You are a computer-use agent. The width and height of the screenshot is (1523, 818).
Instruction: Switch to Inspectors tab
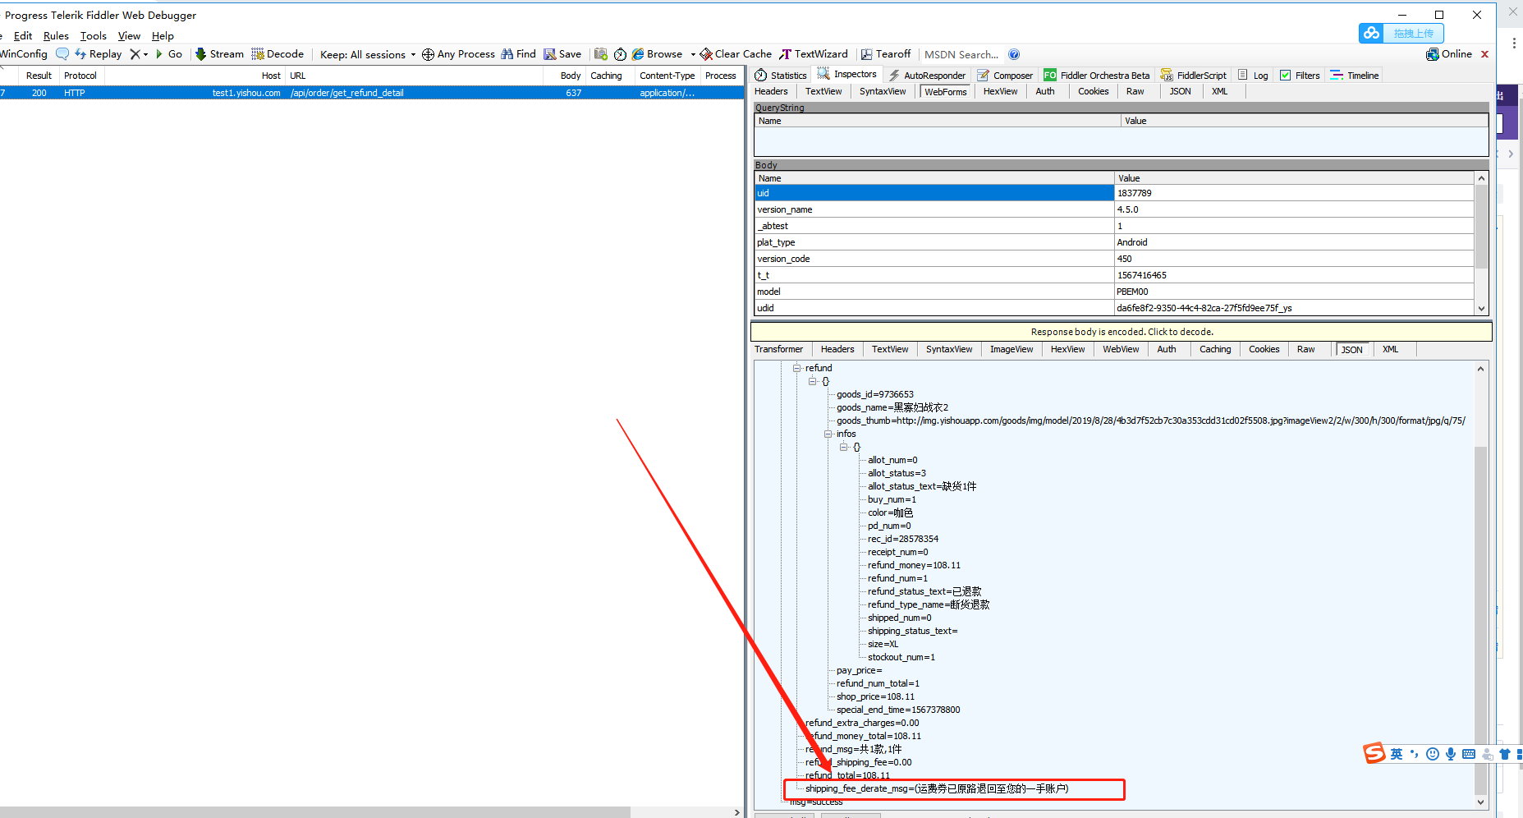tap(847, 75)
